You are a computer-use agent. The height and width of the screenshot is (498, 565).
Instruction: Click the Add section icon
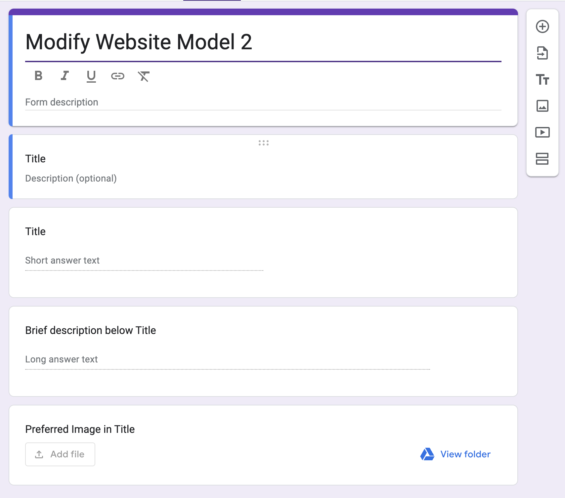click(542, 159)
